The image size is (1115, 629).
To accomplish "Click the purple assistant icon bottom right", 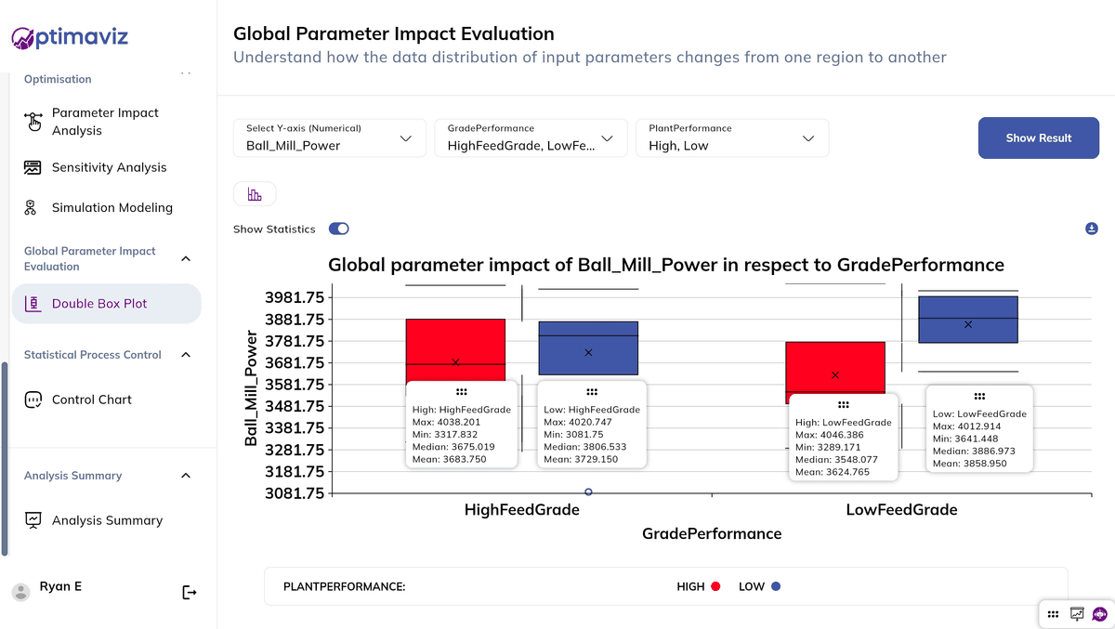I will pos(1100,613).
